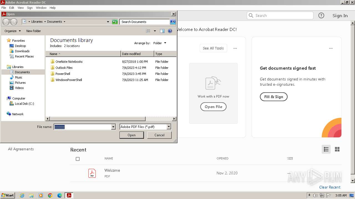Click the Clear Recent link
Screen dimensions: 355x199
pos(330,187)
